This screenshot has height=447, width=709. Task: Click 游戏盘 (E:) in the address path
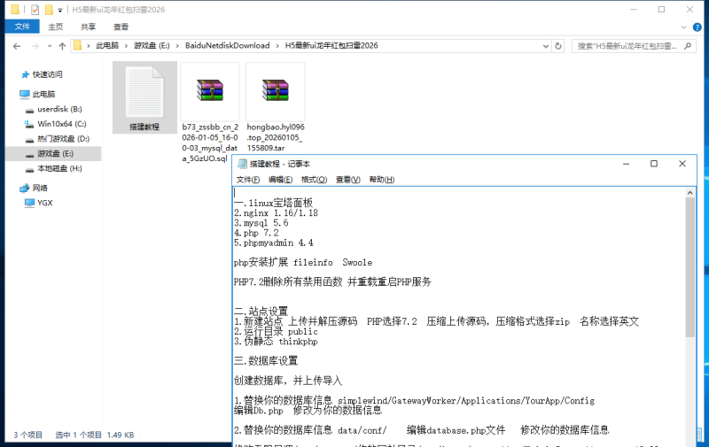[152, 46]
